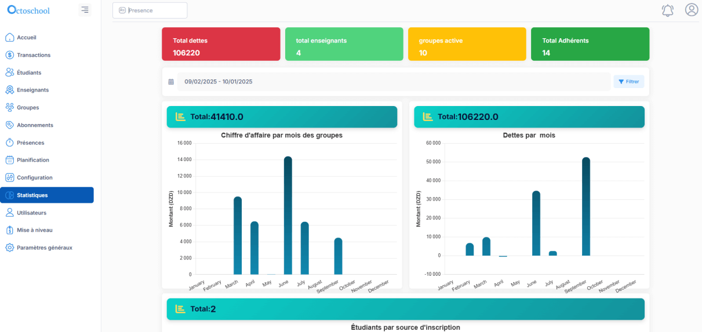Image resolution: width=702 pixels, height=332 pixels.
Task: Click the Étudiants people icon
Action: pyautogui.click(x=9, y=72)
